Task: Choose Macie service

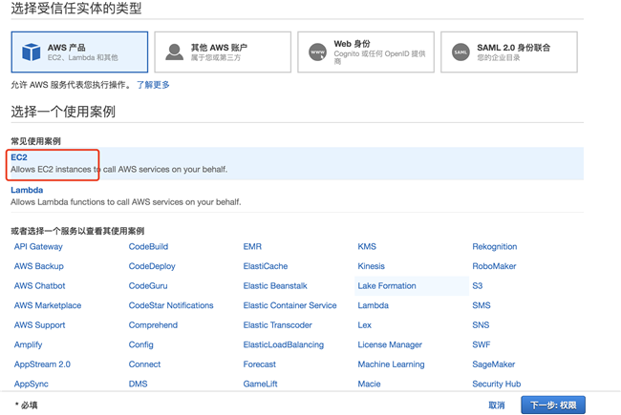Action: [369, 384]
